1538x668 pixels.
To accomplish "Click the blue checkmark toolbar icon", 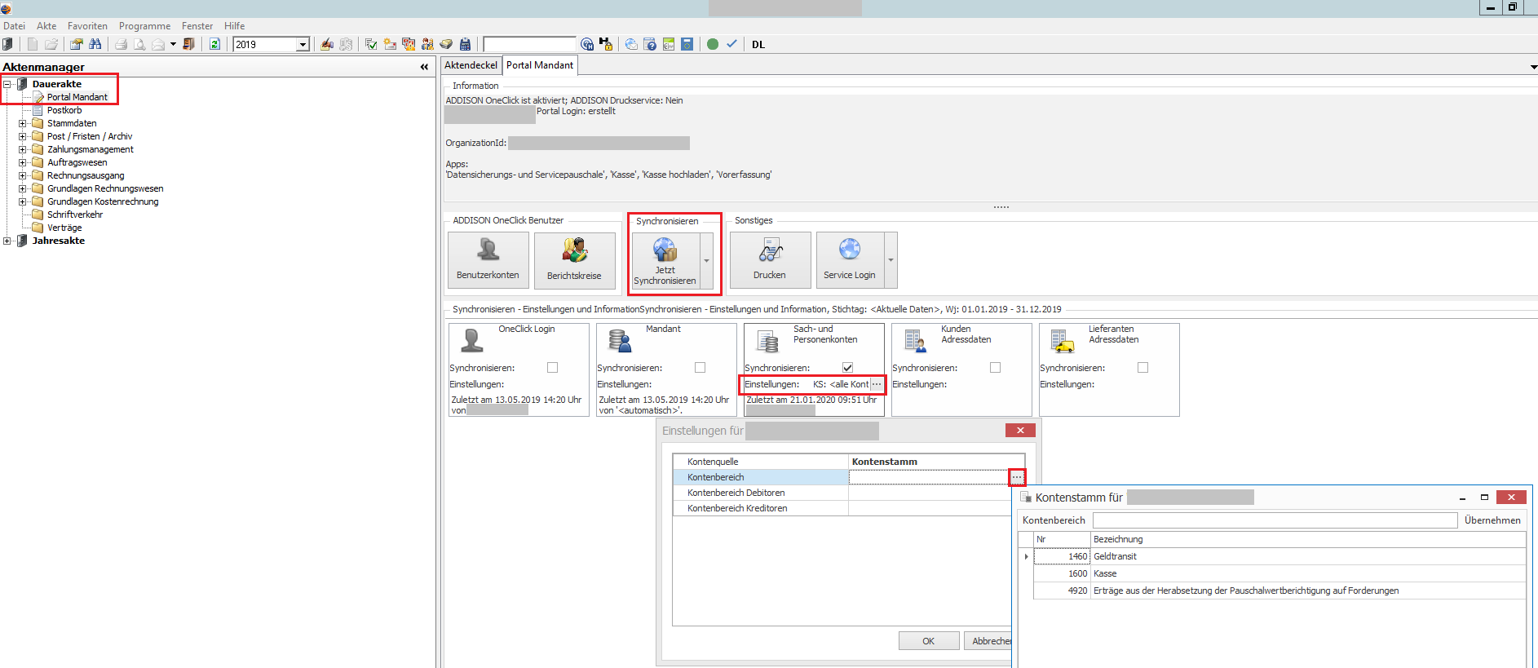I will click(x=731, y=44).
